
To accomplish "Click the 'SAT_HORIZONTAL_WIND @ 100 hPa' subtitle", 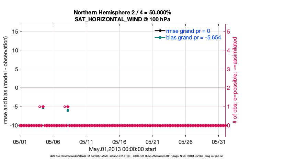I will click(123, 19).
